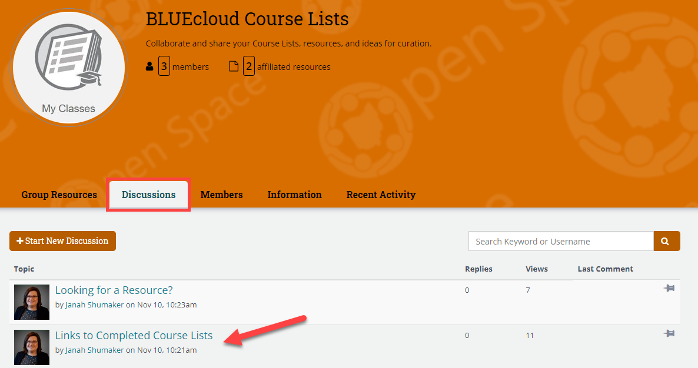Click the My Classes group avatar icon
The image size is (698, 368).
pyautogui.click(x=68, y=68)
